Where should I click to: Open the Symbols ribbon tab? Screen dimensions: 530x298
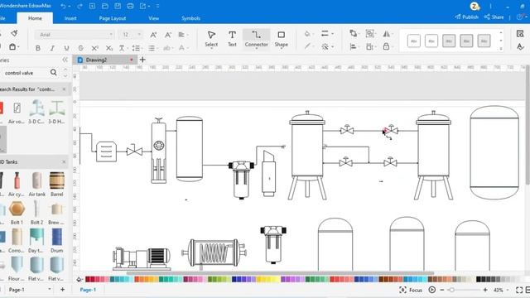click(x=190, y=18)
